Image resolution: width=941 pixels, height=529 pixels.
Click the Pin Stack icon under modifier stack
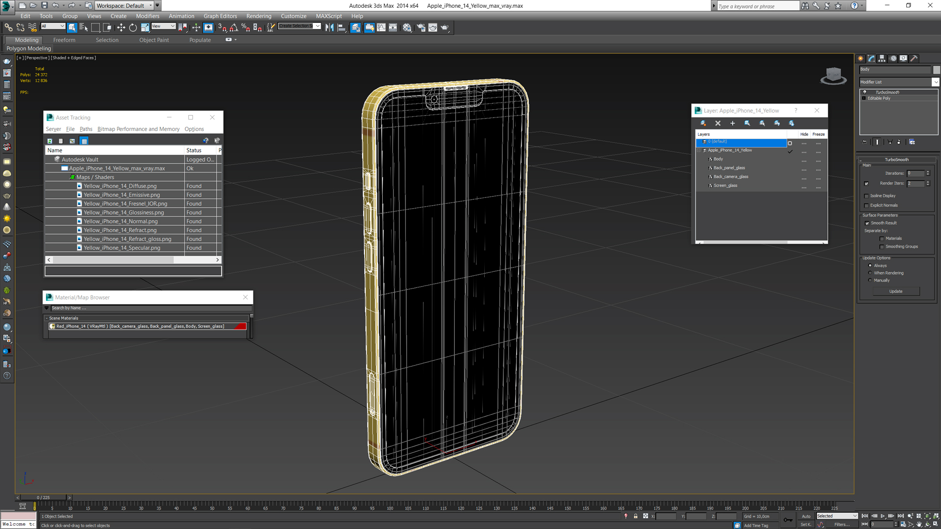tap(865, 142)
